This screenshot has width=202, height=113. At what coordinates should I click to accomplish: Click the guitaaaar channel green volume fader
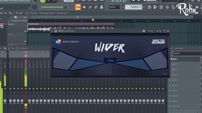pyautogui.click(x=26, y=106)
